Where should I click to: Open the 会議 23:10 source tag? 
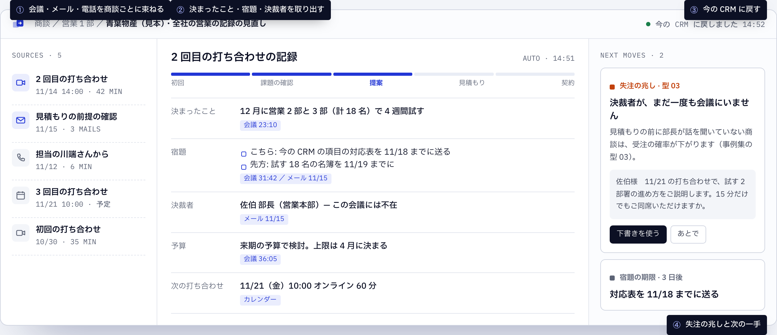pos(260,125)
